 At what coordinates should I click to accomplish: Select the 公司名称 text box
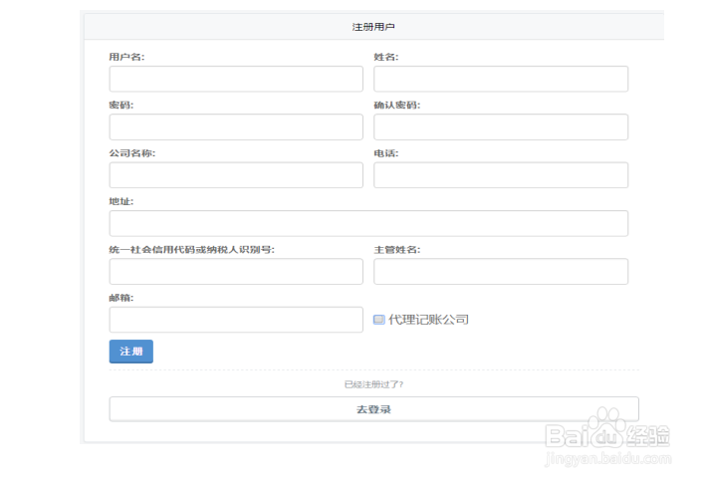click(236, 175)
